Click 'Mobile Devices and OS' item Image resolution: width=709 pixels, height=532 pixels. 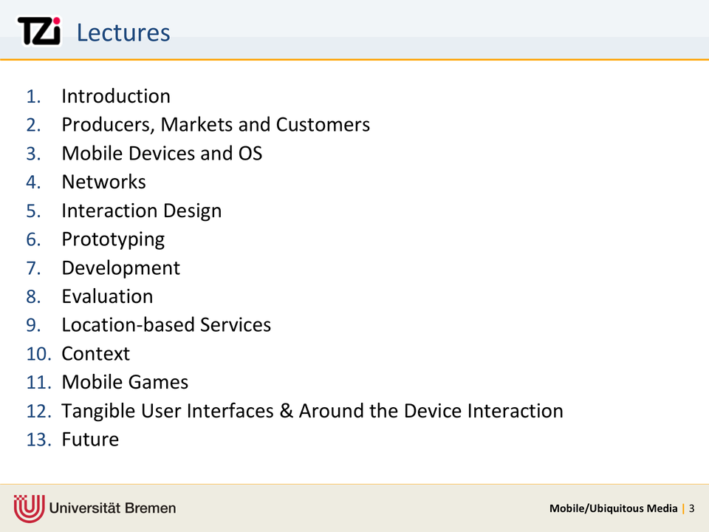click(162, 154)
